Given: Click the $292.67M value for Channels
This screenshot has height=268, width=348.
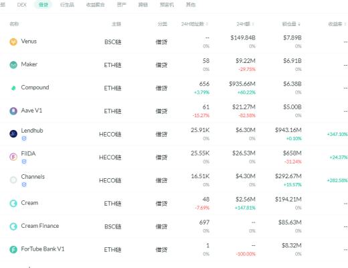Looking at the screenshot, I should (288, 176).
